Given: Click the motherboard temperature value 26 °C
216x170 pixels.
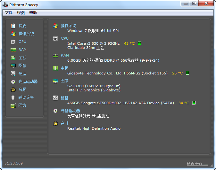Looking at the screenshot, I should pos(178,73).
